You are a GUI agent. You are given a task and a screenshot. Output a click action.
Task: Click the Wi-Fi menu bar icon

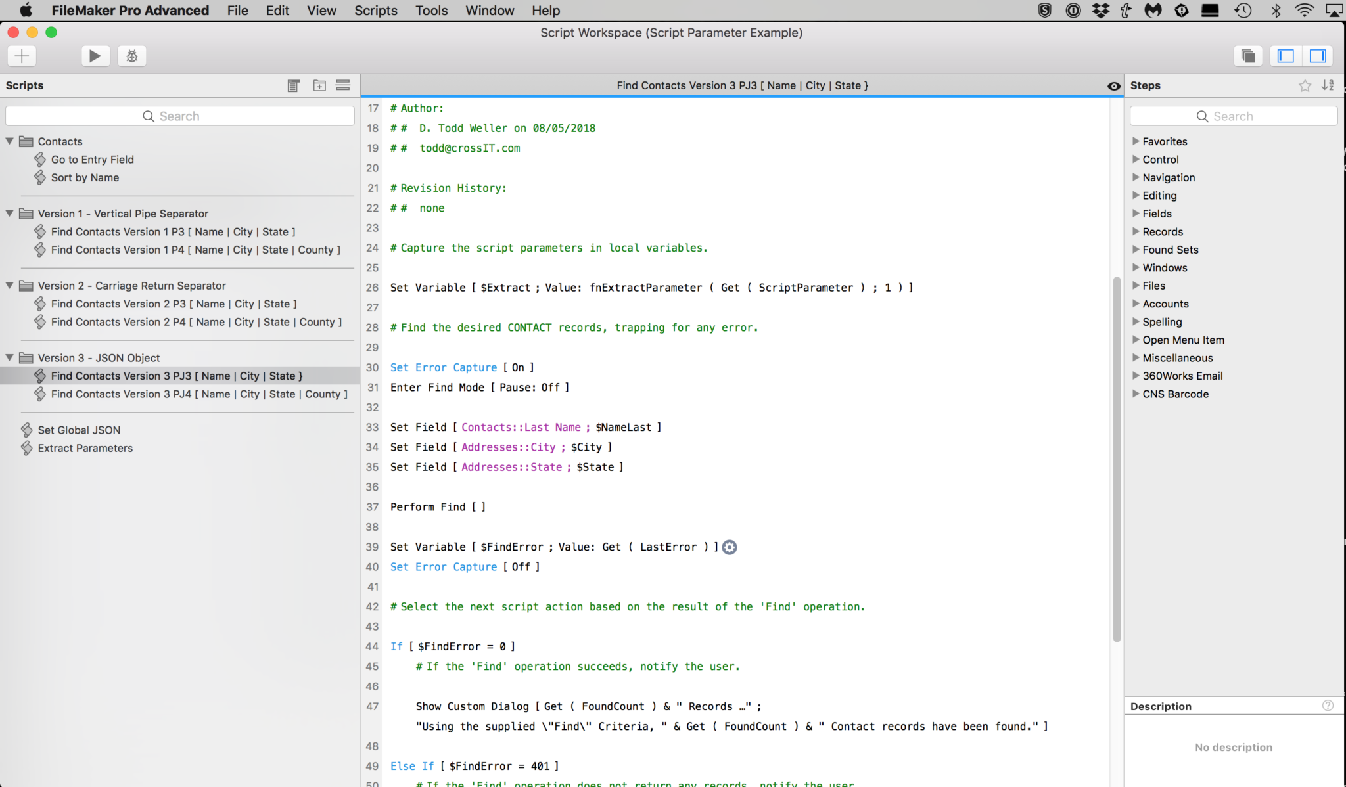pos(1304,11)
